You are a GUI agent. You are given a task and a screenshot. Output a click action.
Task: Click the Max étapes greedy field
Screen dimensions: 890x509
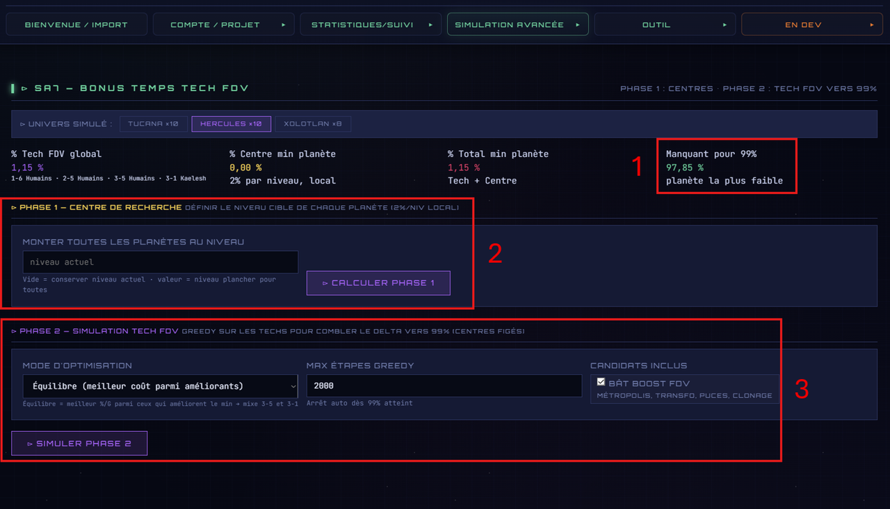(444, 386)
